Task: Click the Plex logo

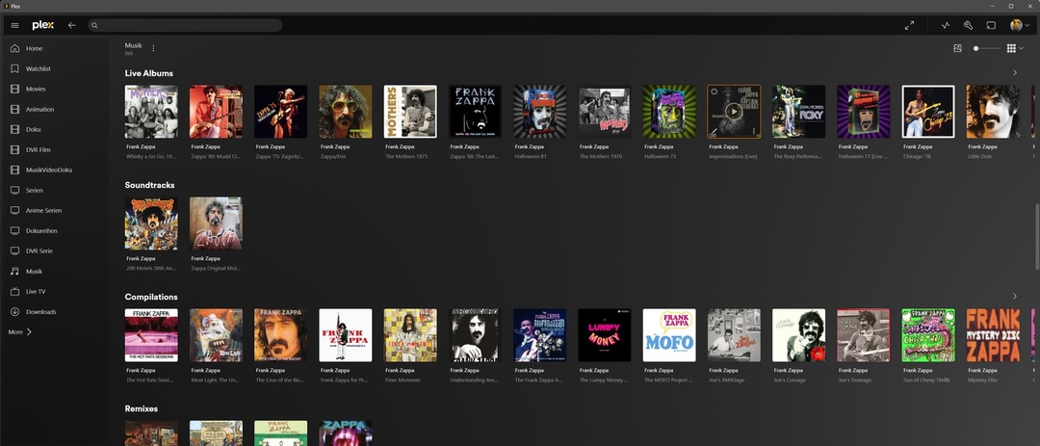Action: tap(43, 25)
